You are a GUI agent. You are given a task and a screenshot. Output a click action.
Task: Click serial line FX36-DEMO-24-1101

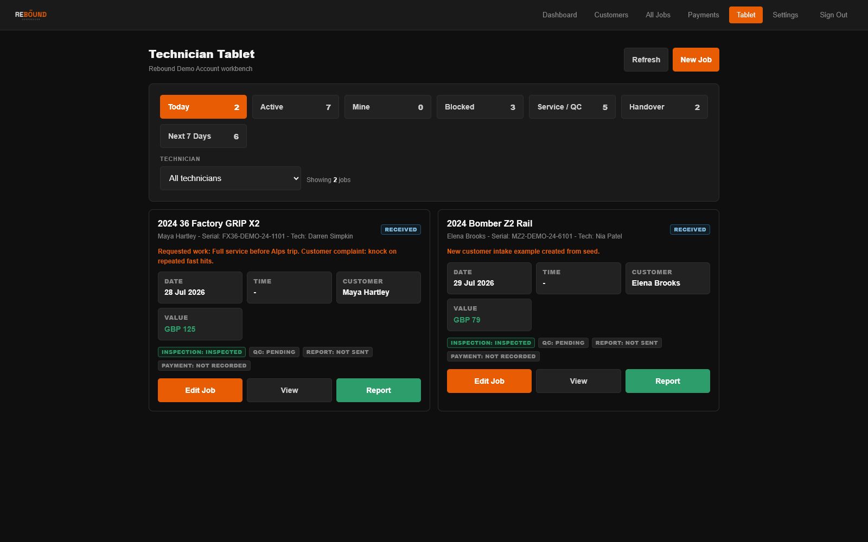point(255,236)
